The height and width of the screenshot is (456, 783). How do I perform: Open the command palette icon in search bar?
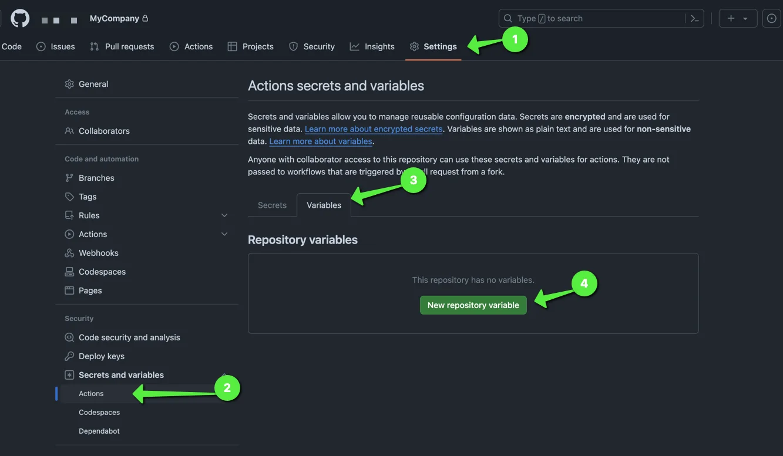tap(694, 18)
